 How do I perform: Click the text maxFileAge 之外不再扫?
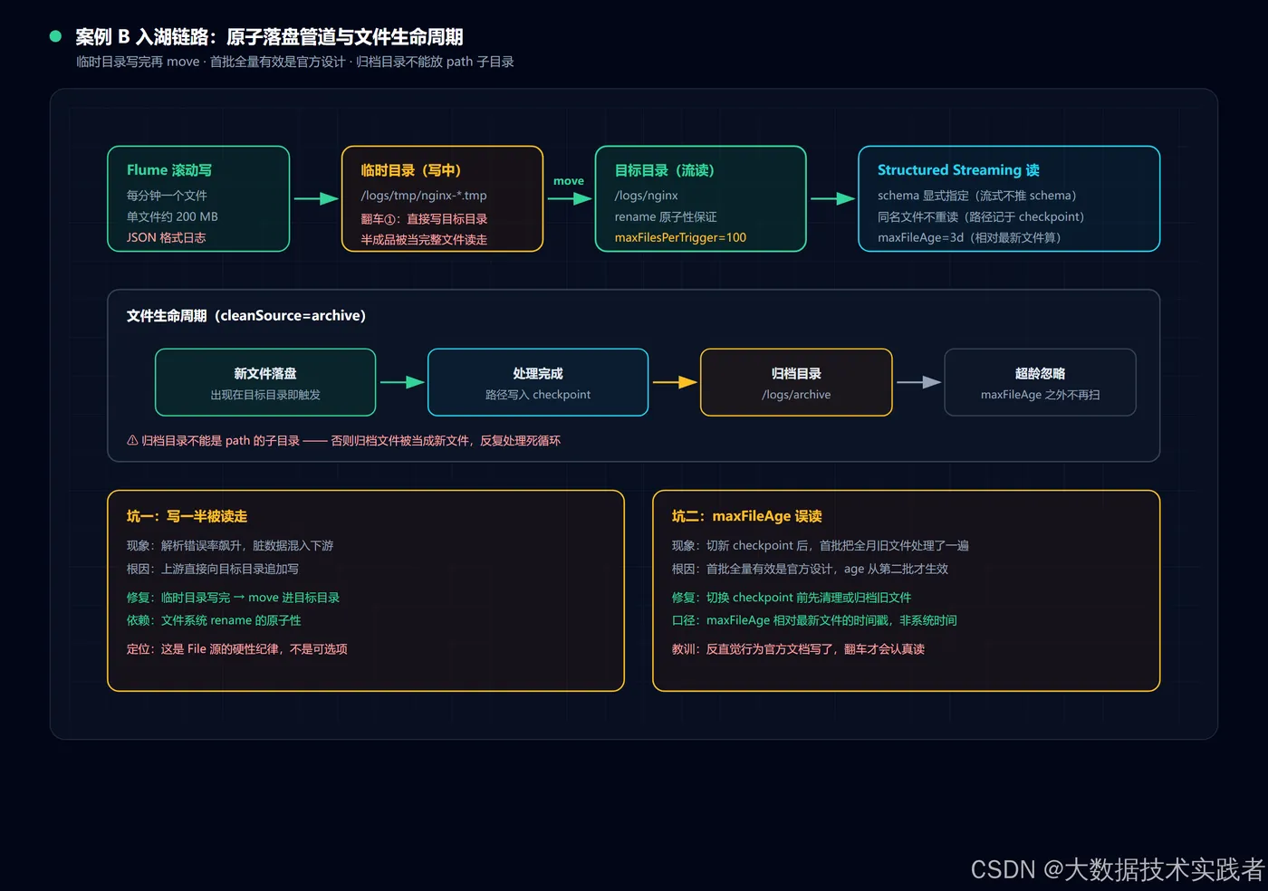tap(1040, 395)
